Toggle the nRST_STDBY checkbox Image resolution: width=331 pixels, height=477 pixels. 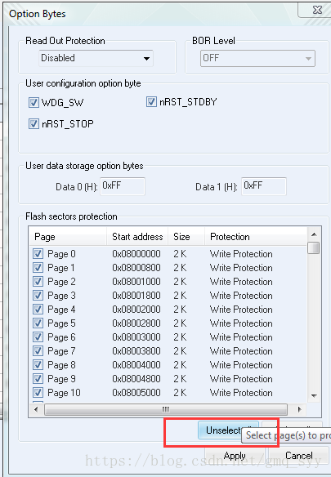point(151,101)
